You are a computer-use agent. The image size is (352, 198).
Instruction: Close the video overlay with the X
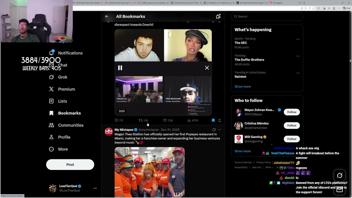click(207, 68)
